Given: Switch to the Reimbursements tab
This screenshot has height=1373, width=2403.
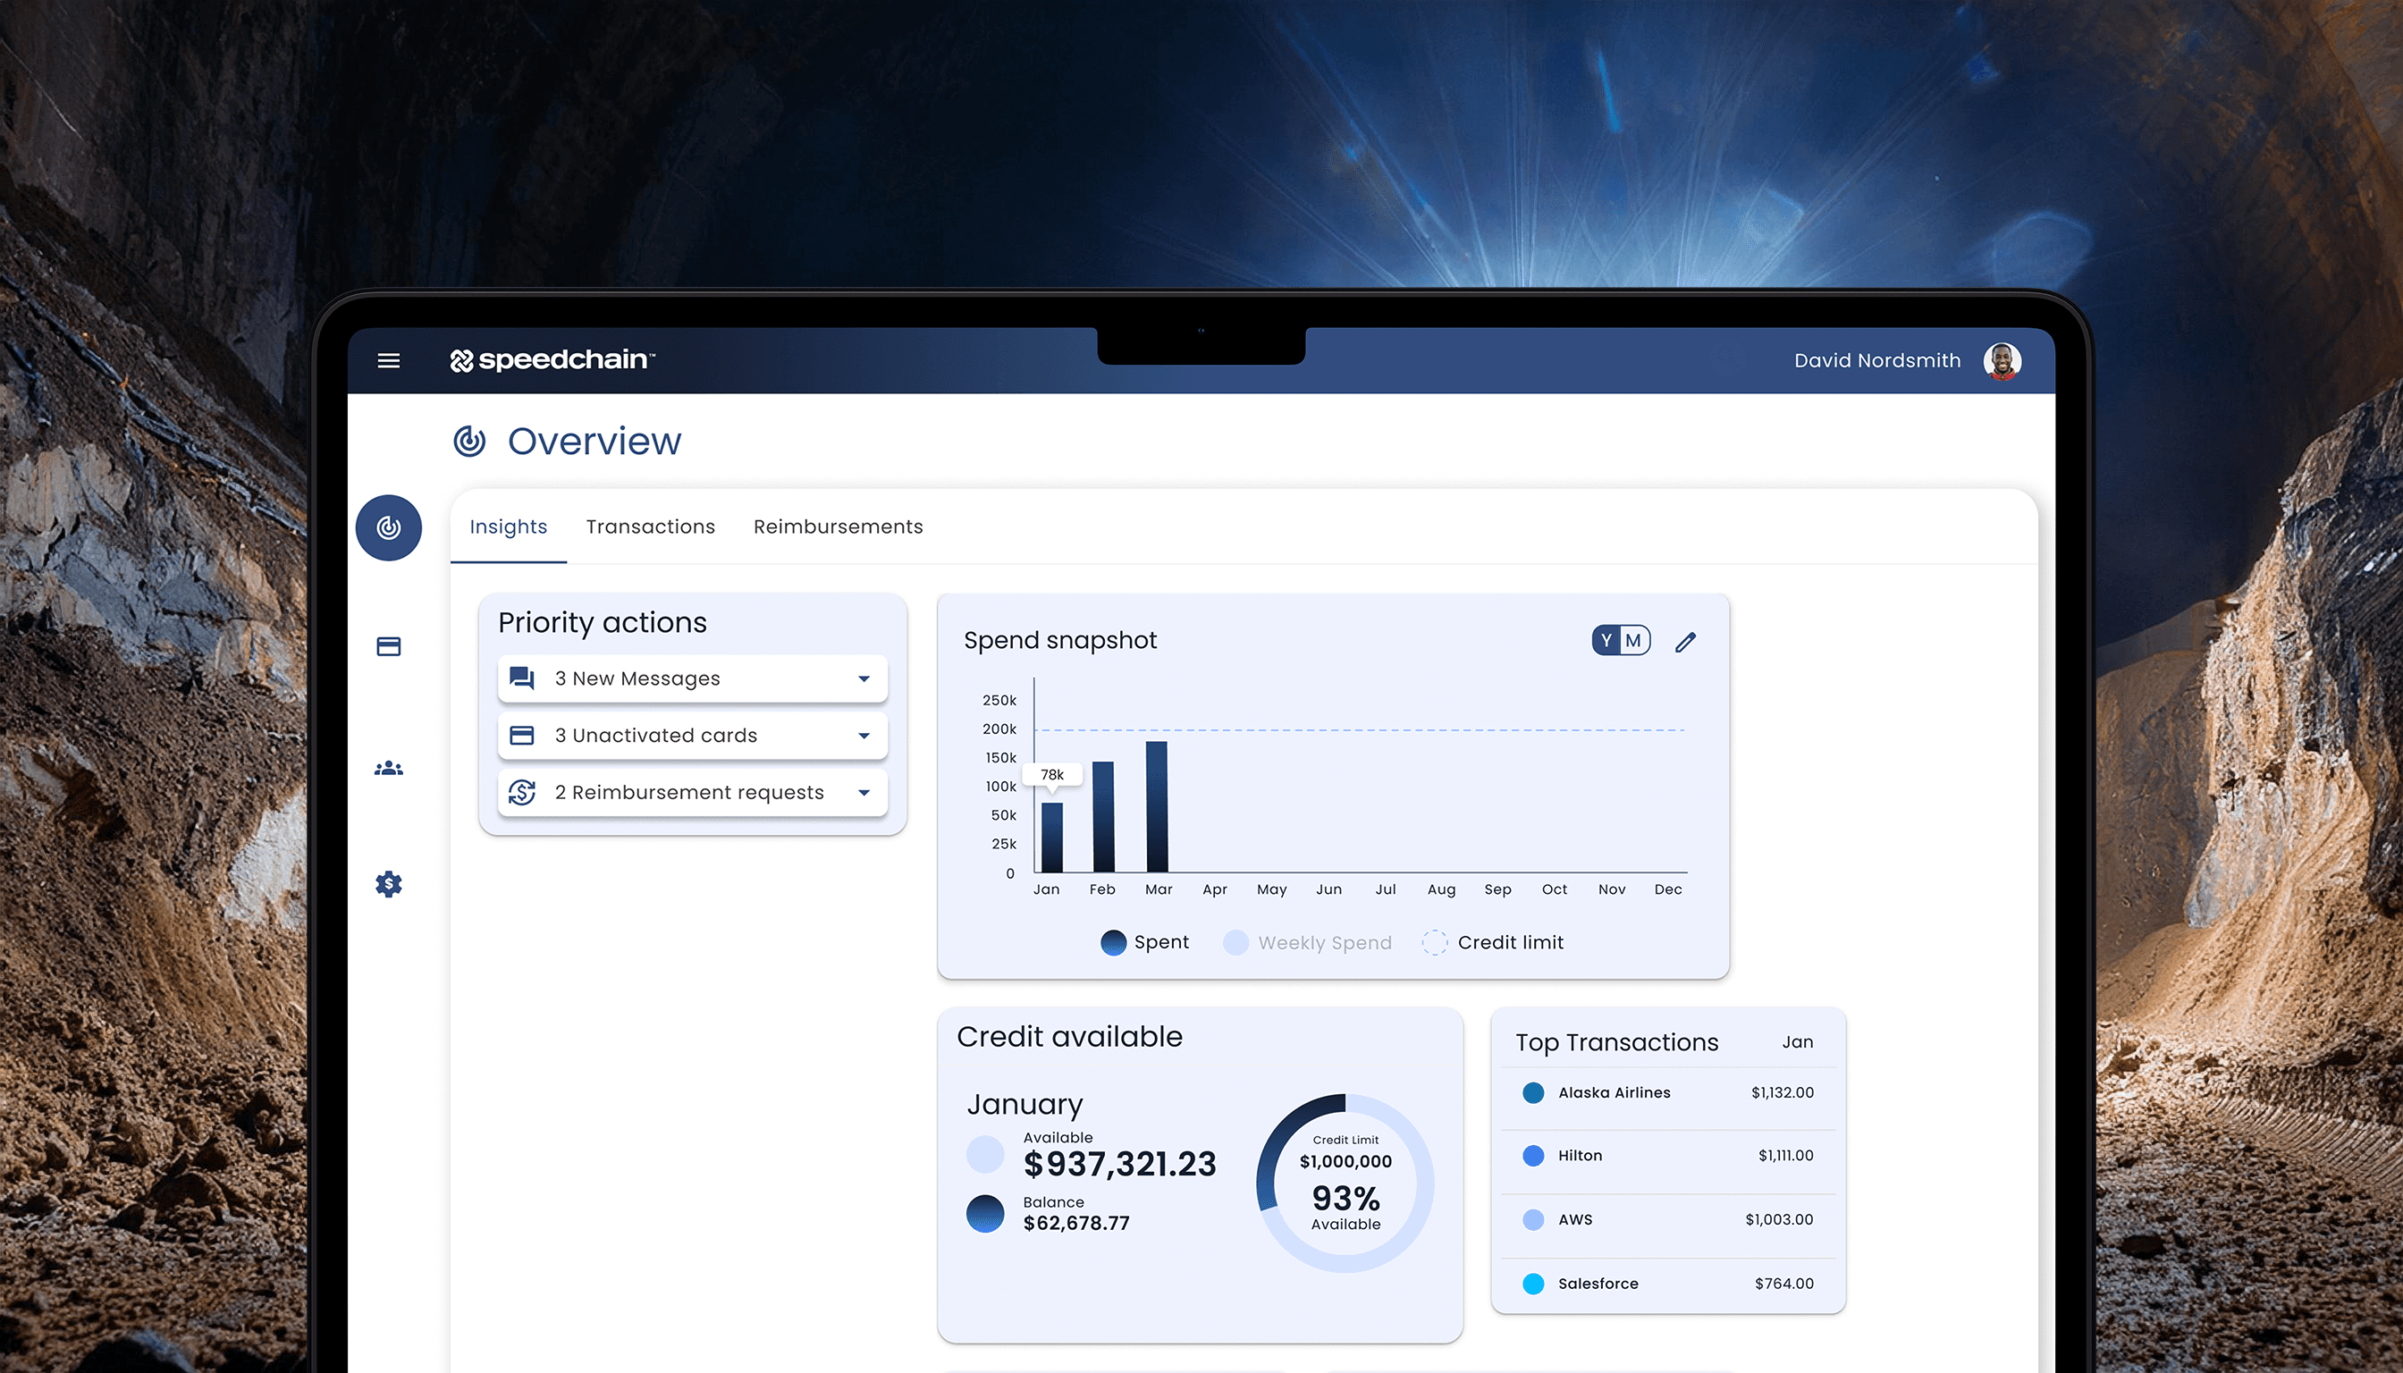Looking at the screenshot, I should [x=838, y=527].
